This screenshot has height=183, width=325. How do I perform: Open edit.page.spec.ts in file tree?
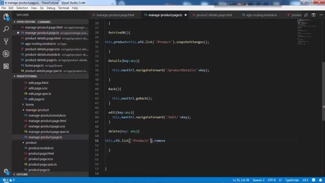tap(51, 94)
